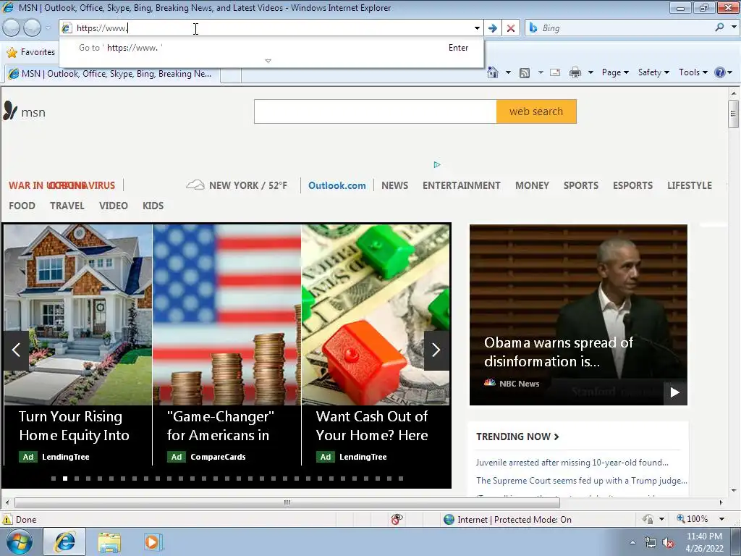Open the Page menu
The image size is (741, 556).
pyautogui.click(x=615, y=72)
